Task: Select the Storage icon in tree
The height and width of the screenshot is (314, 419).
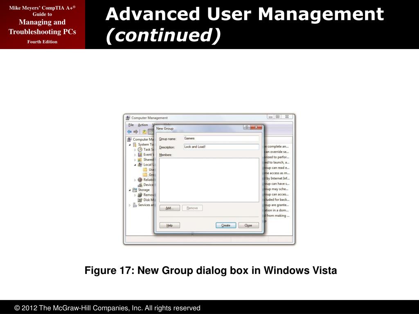Action: [x=135, y=190]
